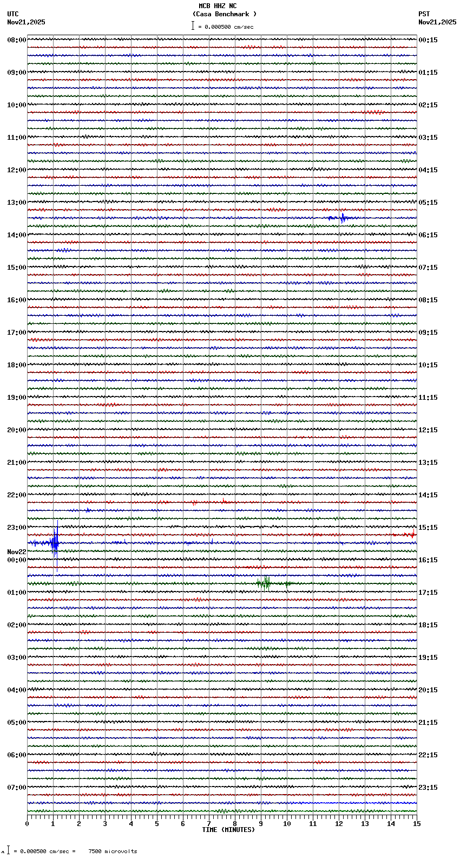Click the '04:00' UTC time label
Viewport: 460px width, 858px height.
17,690
